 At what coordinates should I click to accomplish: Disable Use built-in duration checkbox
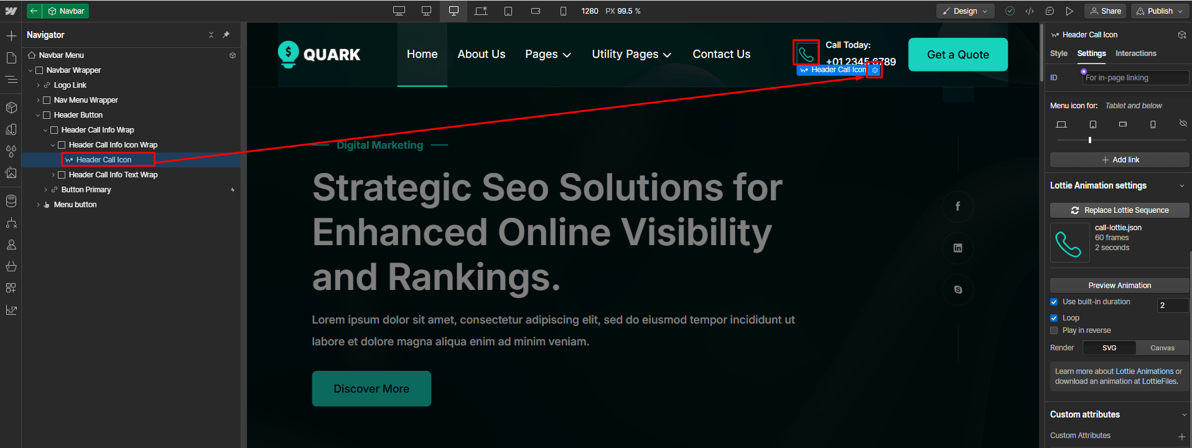pyautogui.click(x=1054, y=302)
